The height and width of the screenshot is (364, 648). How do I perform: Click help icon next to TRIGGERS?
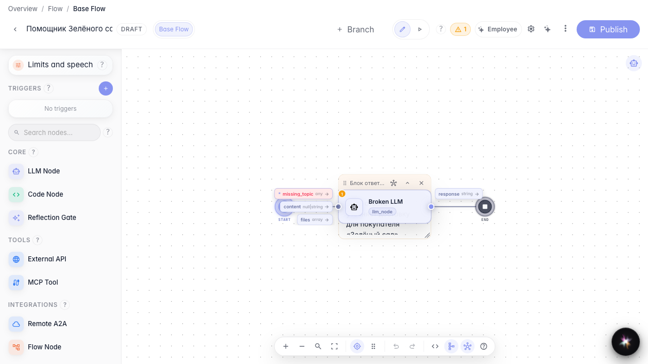click(49, 88)
